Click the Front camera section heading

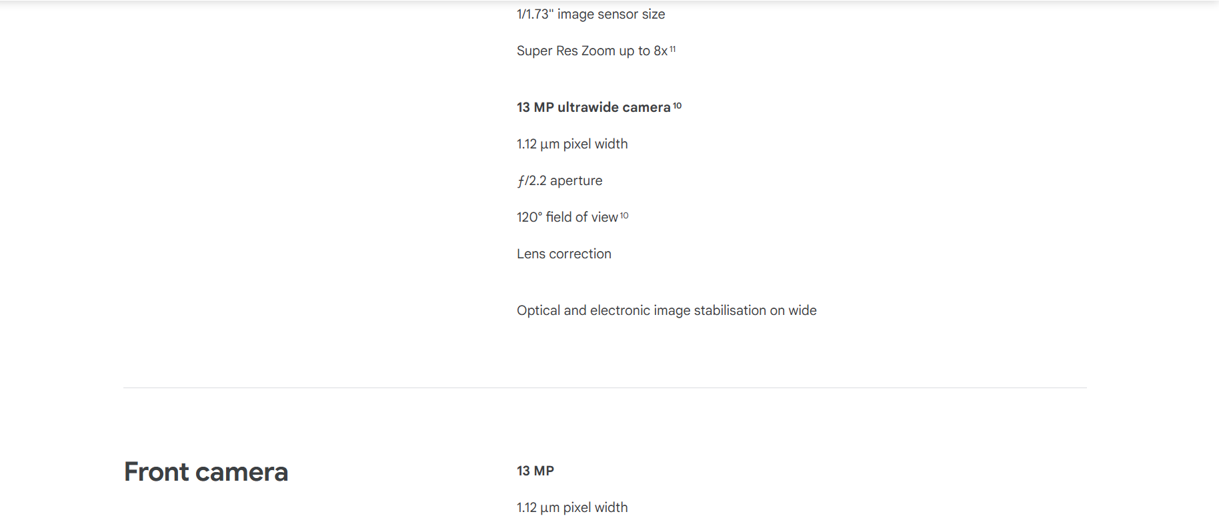click(x=206, y=471)
